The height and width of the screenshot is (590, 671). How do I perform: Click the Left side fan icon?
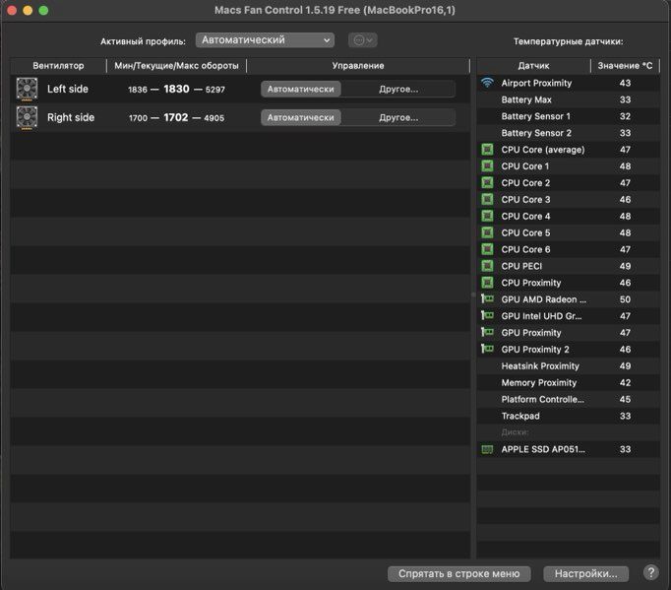[27, 89]
